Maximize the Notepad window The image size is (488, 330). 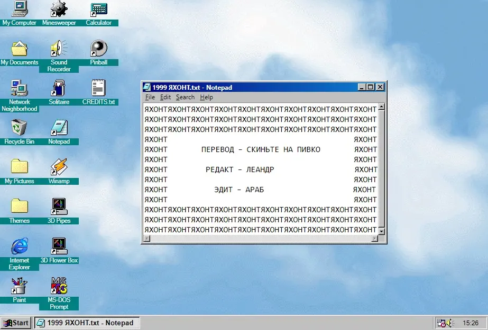pyautogui.click(x=370, y=87)
